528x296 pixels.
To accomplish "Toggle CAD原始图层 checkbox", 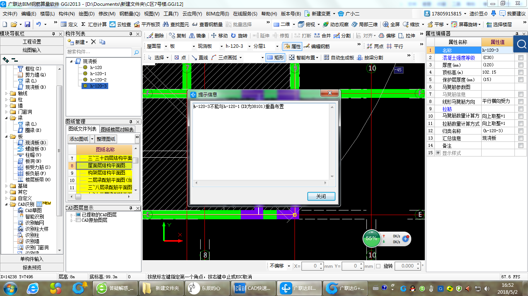I will pos(78,220).
